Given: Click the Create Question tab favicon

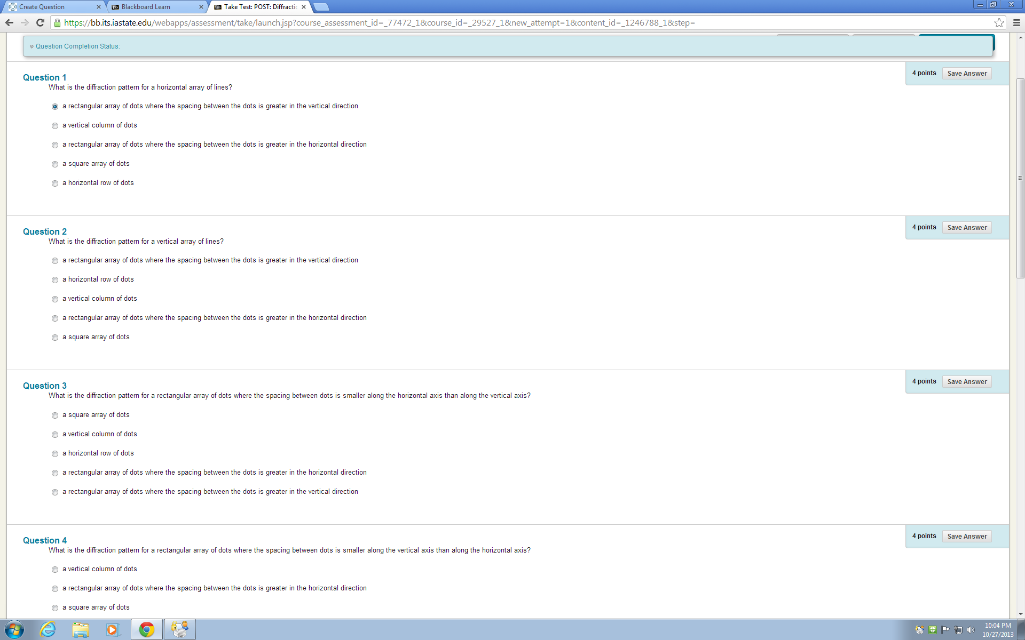Looking at the screenshot, I should click(x=12, y=7).
